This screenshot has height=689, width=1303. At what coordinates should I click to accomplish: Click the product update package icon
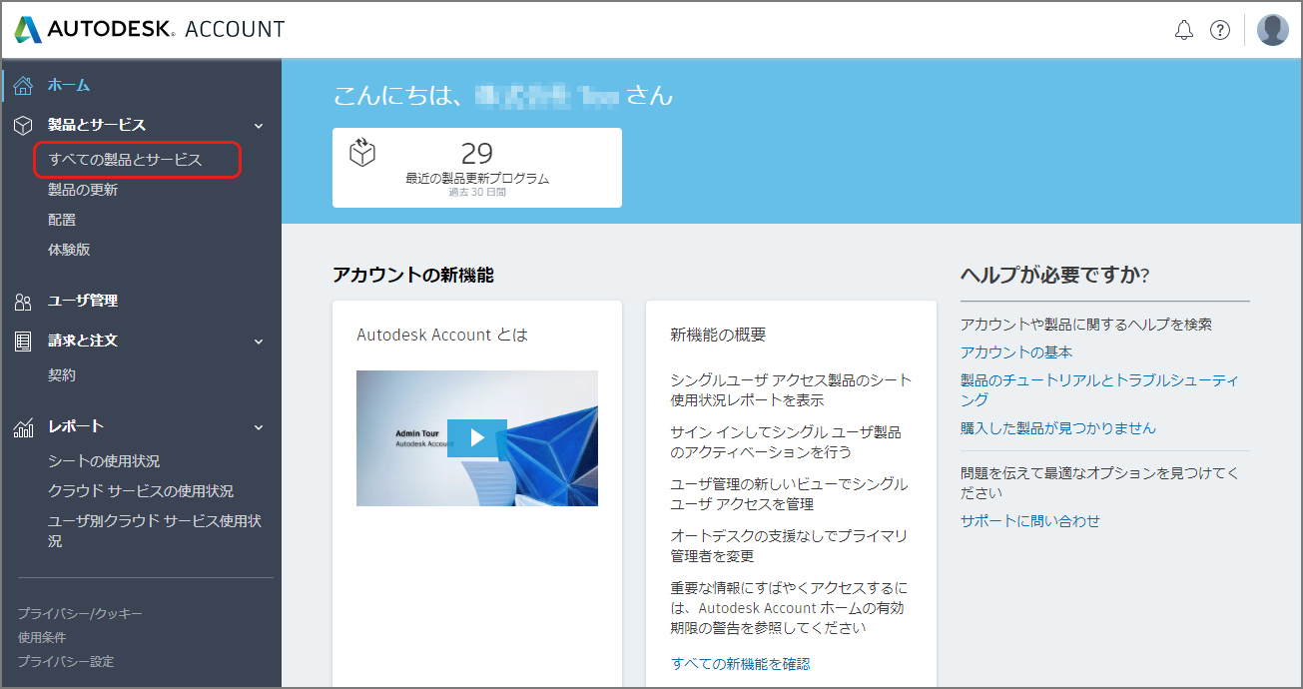(362, 152)
